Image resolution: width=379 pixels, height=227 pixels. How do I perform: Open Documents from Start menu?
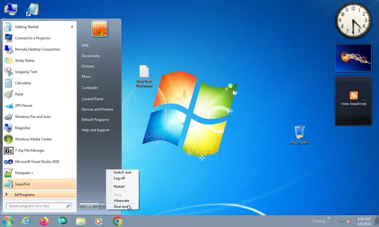pos(91,56)
